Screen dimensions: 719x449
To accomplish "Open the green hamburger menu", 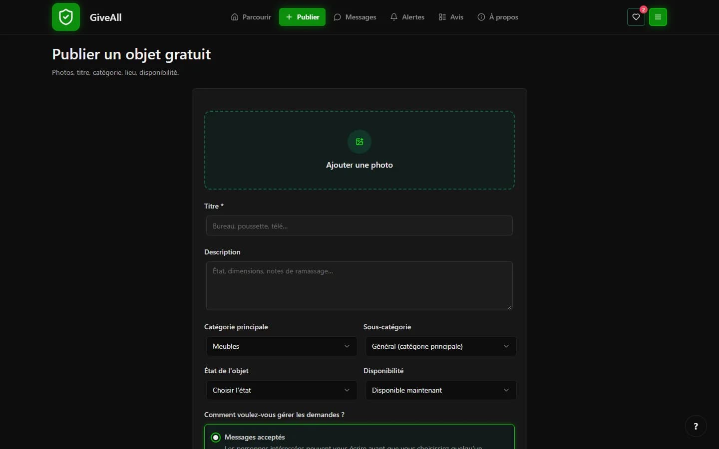I will tap(658, 17).
